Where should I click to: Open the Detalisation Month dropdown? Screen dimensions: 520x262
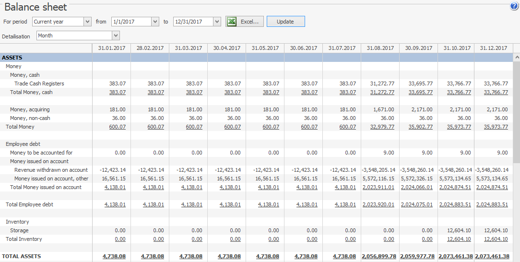[115, 36]
